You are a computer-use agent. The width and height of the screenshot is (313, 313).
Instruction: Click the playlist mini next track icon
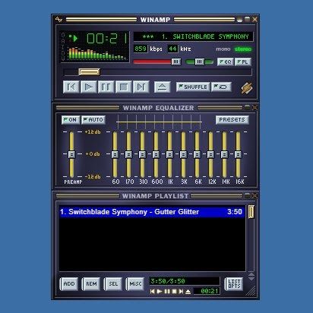tap(181, 292)
